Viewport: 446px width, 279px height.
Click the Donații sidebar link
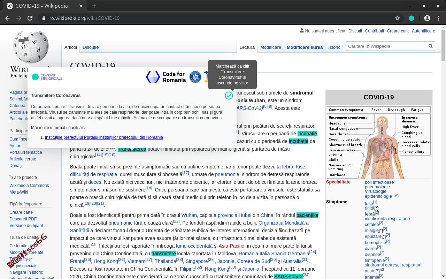click(x=16, y=166)
